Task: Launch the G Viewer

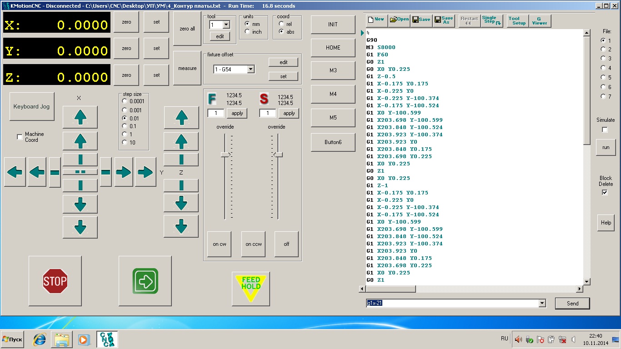Action: tap(540, 21)
